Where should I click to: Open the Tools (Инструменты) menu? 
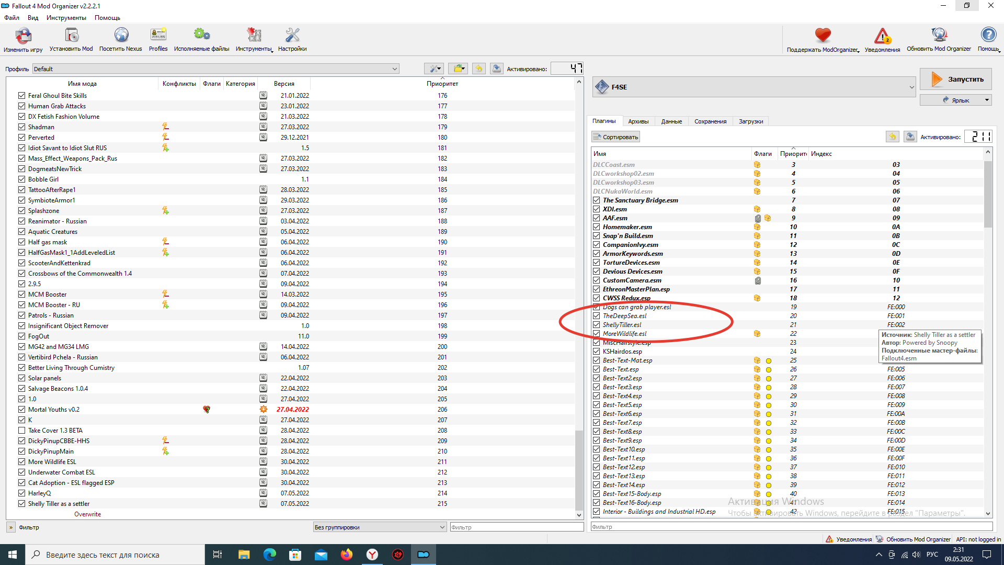coord(66,18)
